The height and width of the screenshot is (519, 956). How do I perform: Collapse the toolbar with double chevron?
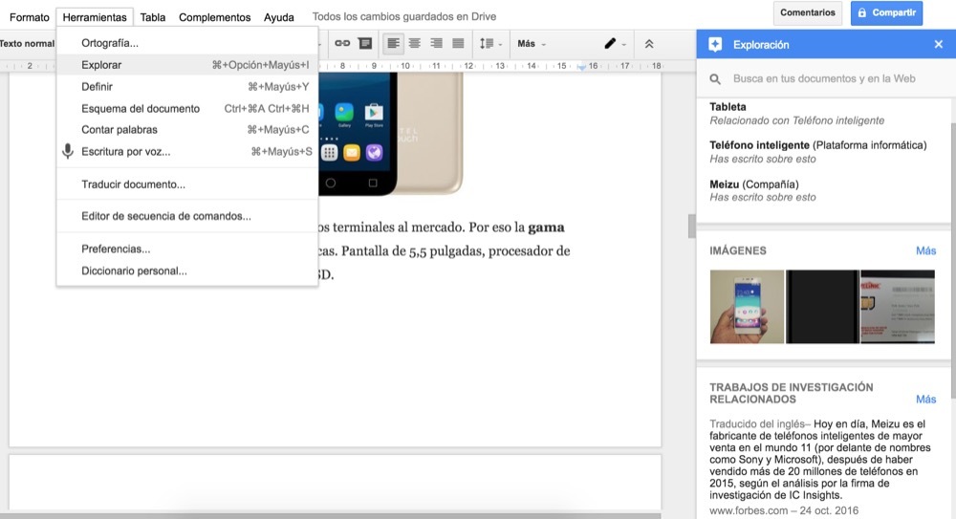pos(649,44)
